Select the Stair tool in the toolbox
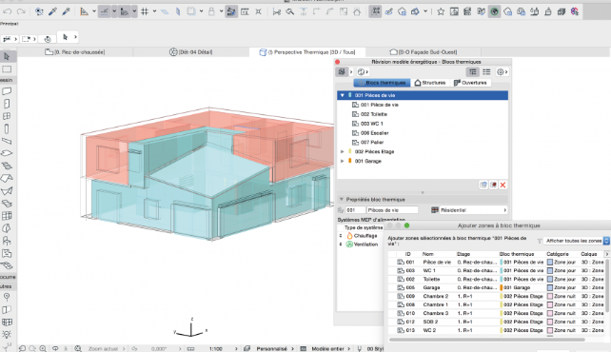611x352 pixels. 7,166
